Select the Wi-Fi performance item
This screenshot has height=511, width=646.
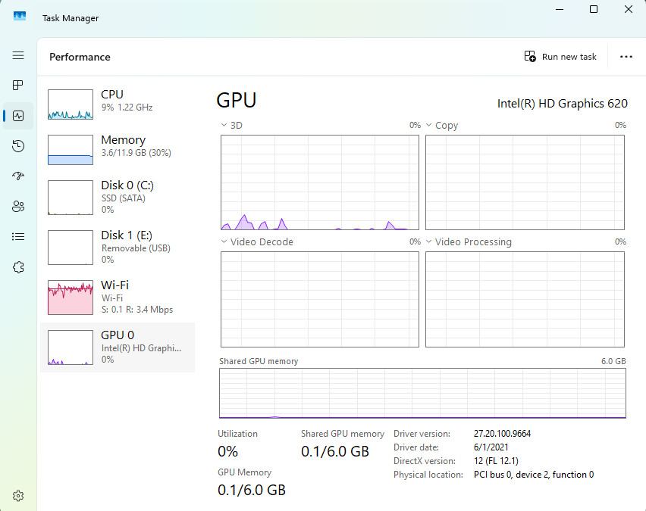(x=118, y=298)
